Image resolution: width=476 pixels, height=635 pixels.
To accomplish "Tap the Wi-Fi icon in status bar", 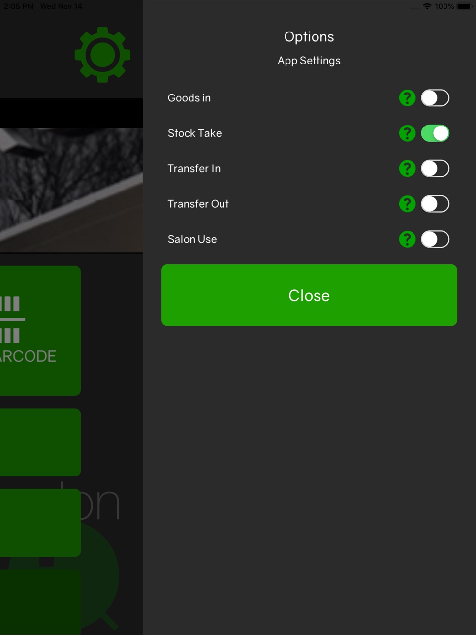I will (427, 6).
